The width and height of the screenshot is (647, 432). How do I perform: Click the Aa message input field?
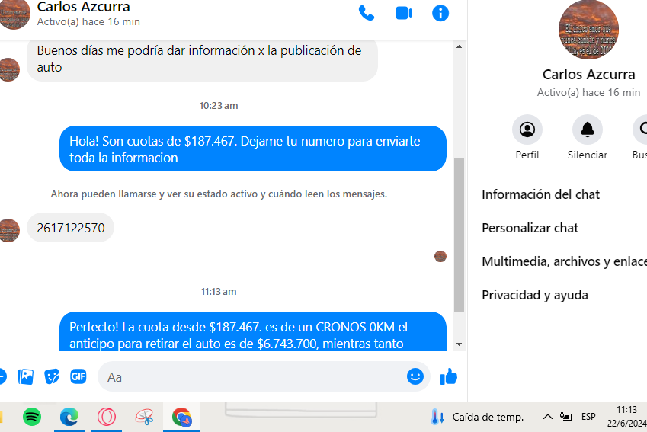click(x=251, y=376)
